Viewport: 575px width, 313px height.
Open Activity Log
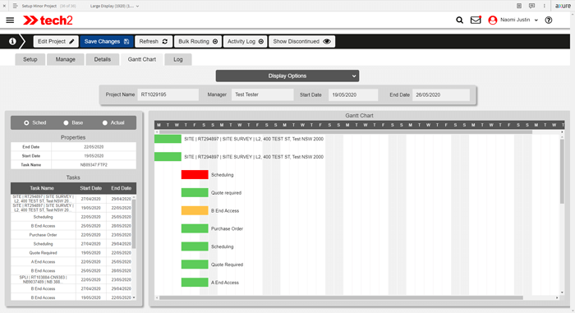(246, 41)
